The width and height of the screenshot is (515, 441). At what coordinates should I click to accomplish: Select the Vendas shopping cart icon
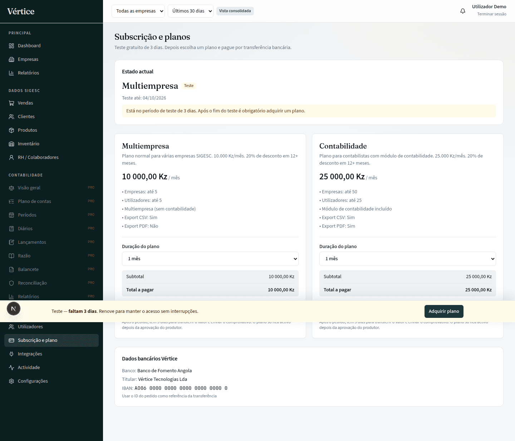coord(11,103)
